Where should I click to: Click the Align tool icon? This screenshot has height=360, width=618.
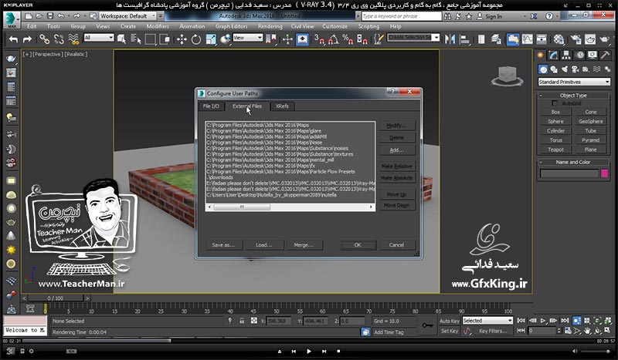pos(465,39)
